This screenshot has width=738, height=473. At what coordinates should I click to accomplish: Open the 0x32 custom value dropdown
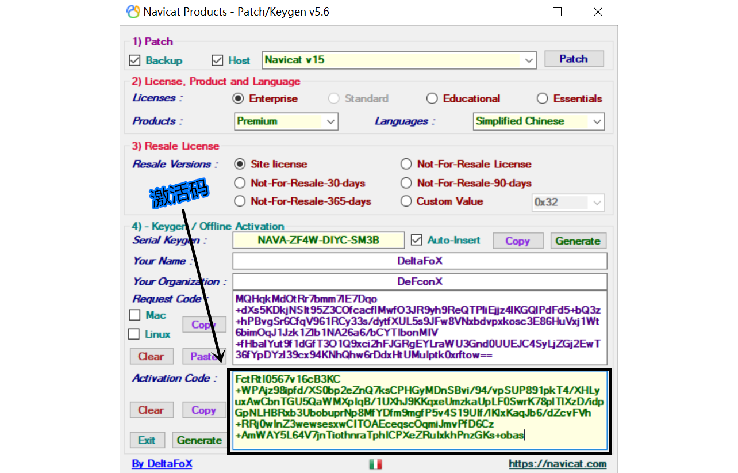click(x=568, y=202)
